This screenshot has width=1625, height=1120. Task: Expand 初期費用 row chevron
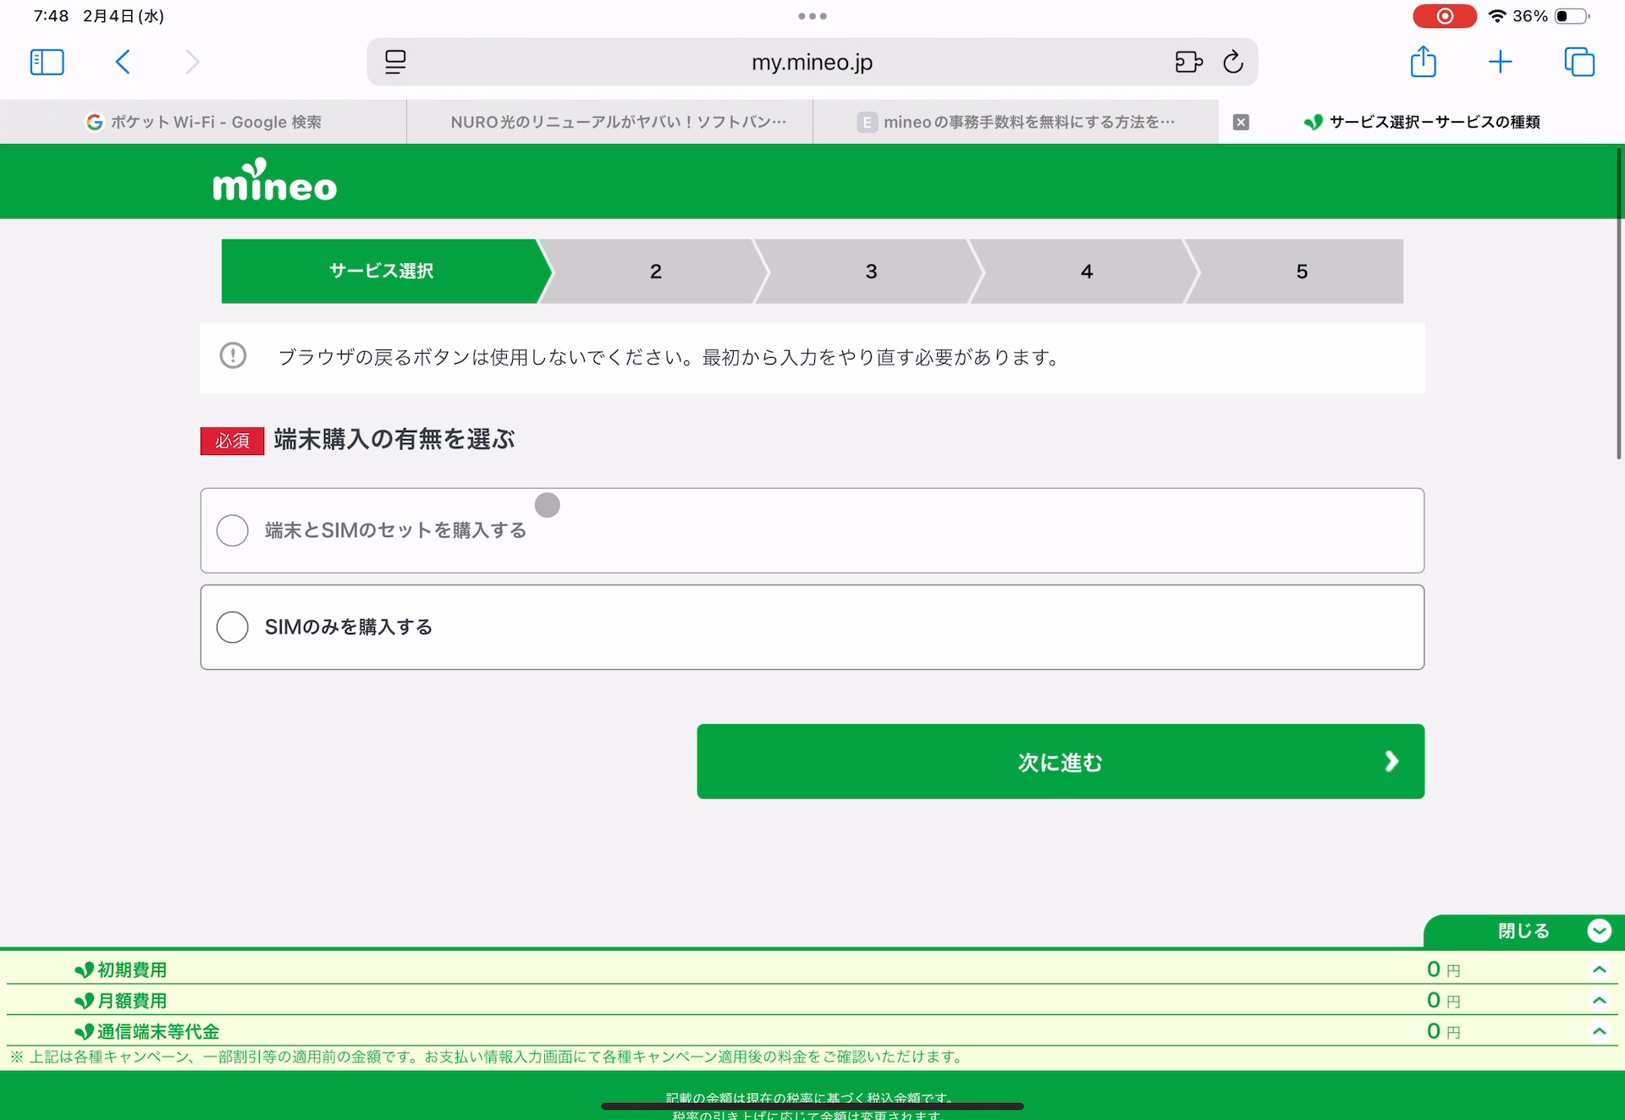pyautogui.click(x=1599, y=969)
